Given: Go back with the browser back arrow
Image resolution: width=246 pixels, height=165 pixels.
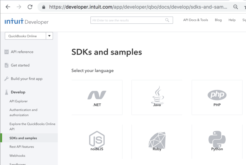Looking at the screenshot, I should [8, 7].
